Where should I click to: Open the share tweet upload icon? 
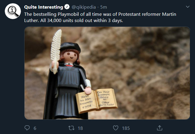pyautogui.click(x=159, y=128)
